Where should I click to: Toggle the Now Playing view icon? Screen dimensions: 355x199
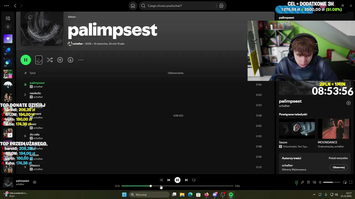coord(296,182)
